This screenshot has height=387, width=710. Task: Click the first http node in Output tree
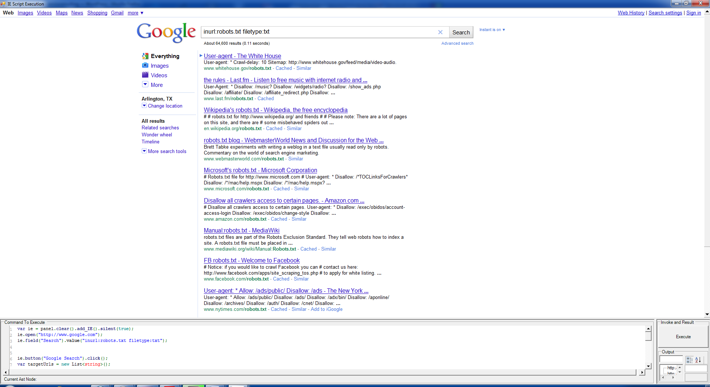672,368
